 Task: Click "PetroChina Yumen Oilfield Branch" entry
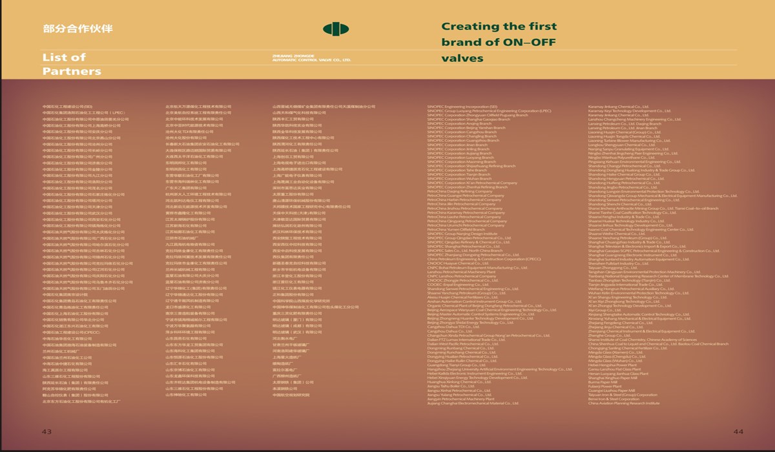pos(455,229)
